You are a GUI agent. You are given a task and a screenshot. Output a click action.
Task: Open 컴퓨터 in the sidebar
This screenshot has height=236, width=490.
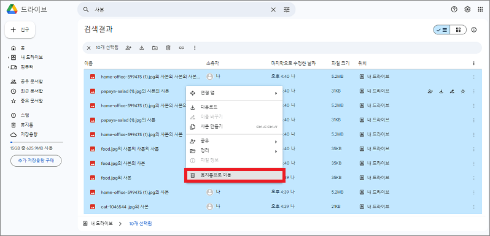(26, 67)
